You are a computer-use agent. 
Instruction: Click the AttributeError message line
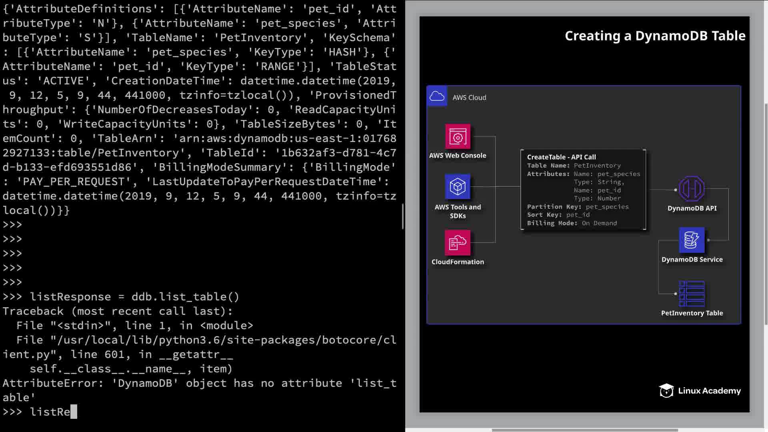[199, 383]
